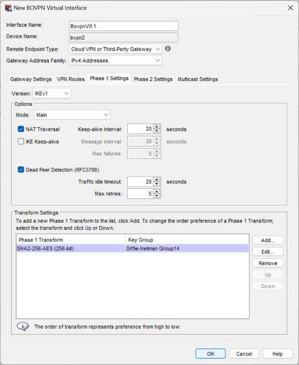
Task: Increase the Traffic idle timeout value
Action: [x=157, y=180]
